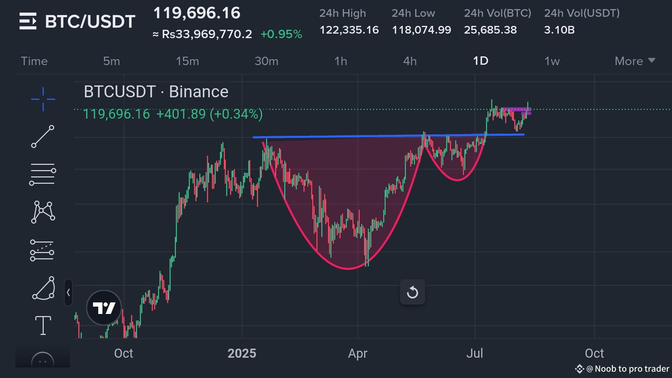Reset chart view with circular arrow button
Image resolution: width=672 pixels, height=378 pixels.
[x=413, y=292]
